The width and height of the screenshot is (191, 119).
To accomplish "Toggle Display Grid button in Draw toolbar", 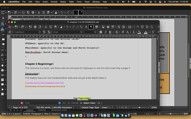I will [76, 12].
